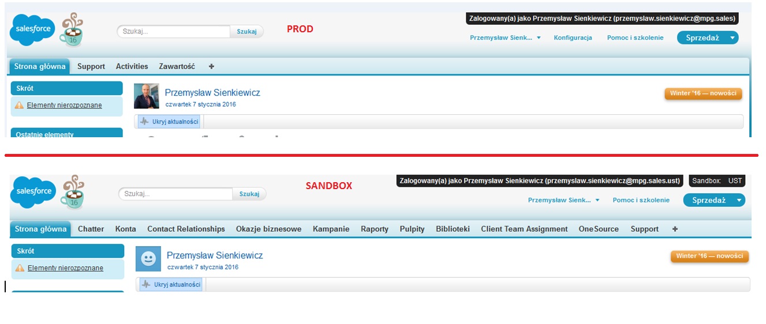The image size is (766, 324).
Task: Open the Chatter tab in SANDBOX
Action: click(x=91, y=229)
